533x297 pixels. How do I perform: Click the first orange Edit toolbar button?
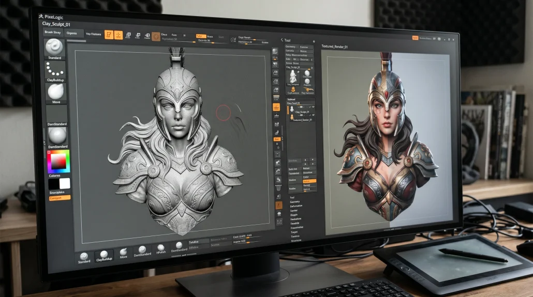pos(109,35)
